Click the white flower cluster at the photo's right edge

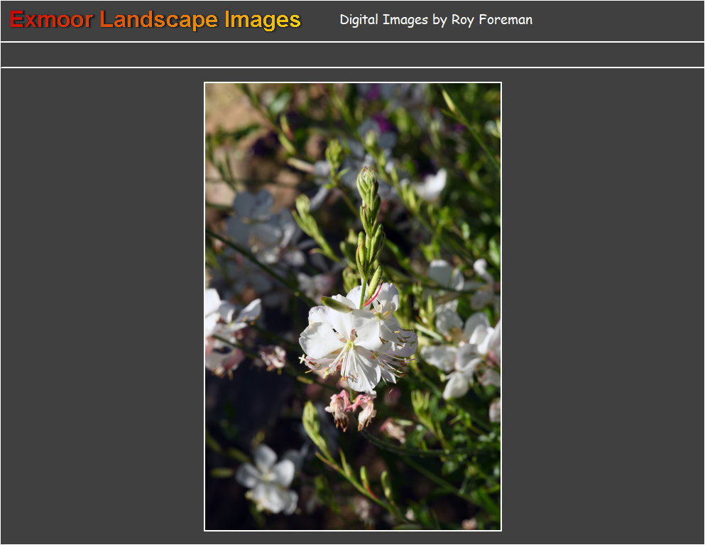[x=465, y=348]
